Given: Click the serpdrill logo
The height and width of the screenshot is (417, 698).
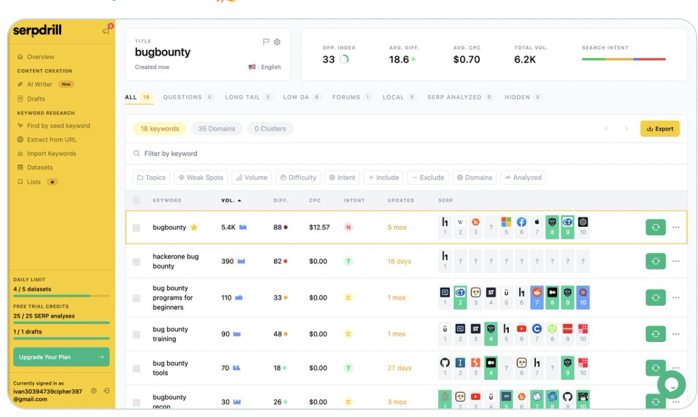Looking at the screenshot, I should click(x=37, y=30).
